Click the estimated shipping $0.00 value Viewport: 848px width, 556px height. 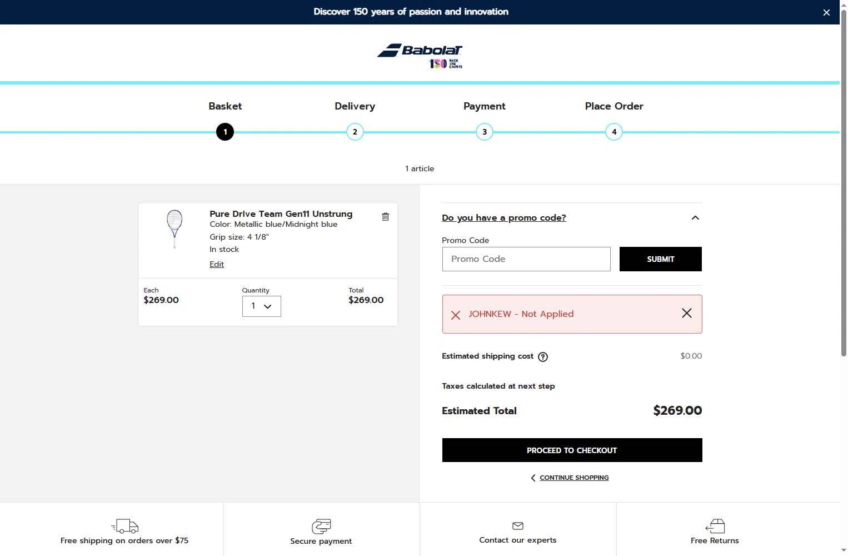691,356
